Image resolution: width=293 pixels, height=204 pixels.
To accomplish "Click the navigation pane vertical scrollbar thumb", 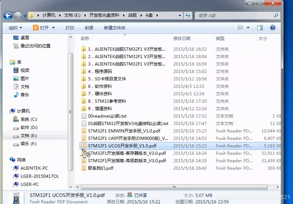I will pos(70,112).
